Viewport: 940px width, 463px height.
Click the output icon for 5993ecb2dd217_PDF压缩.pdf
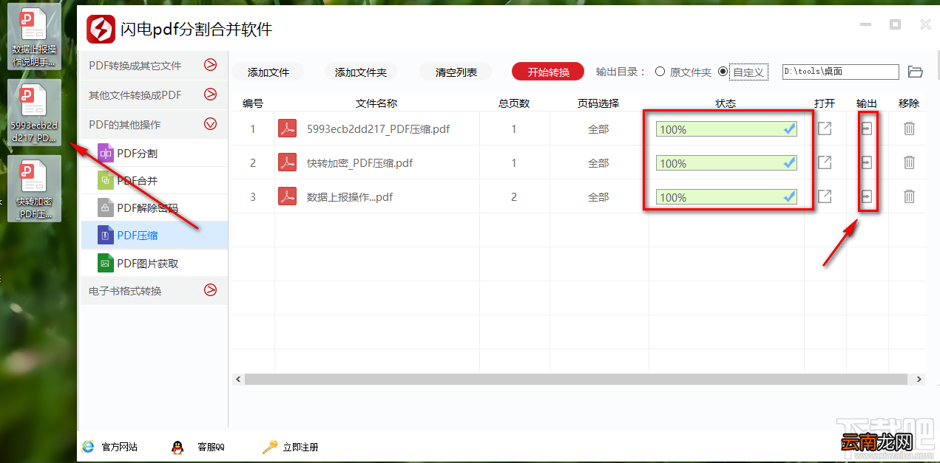click(x=867, y=128)
